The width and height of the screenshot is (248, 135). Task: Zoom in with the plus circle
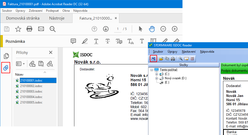coord(175,29)
